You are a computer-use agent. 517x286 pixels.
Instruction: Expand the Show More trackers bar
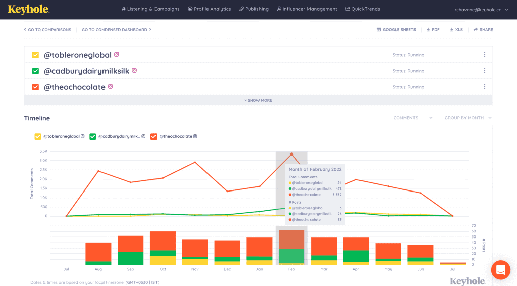coord(258,100)
